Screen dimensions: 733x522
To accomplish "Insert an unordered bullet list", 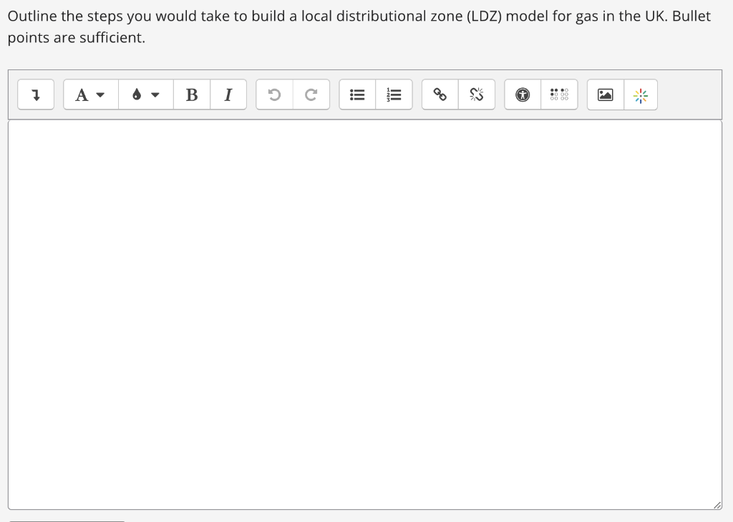I will (357, 94).
